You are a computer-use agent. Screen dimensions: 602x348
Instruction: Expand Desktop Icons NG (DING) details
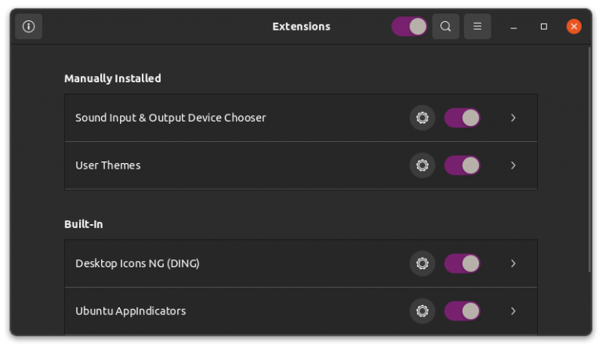(513, 263)
